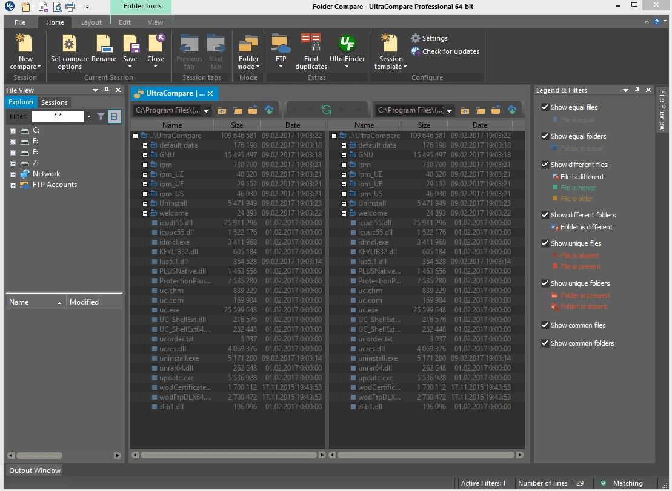Uncheck Show equal folders
Viewport: 672px width, 491px height.
tap(545, 136)
